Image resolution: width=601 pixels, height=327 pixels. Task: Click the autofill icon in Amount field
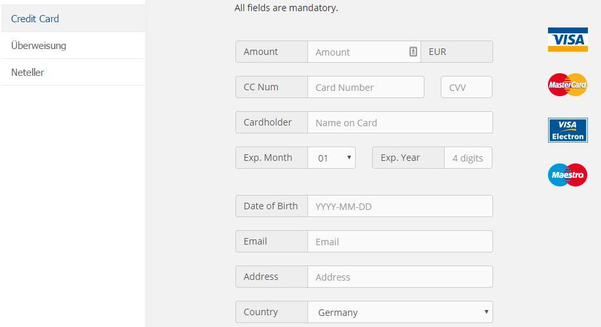tap(413, 52)
